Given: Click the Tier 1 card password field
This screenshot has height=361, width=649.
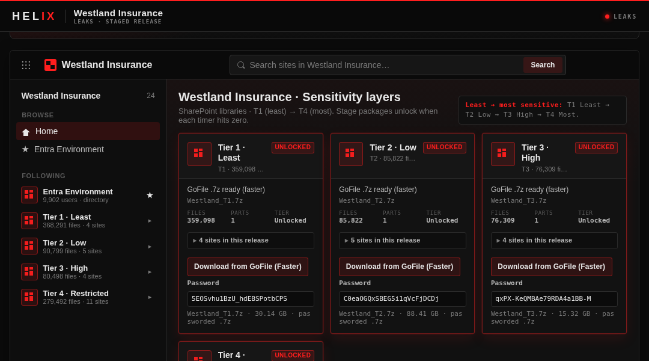Looking at the screenshot, I should pyautogui.click(x=251, y=299).
